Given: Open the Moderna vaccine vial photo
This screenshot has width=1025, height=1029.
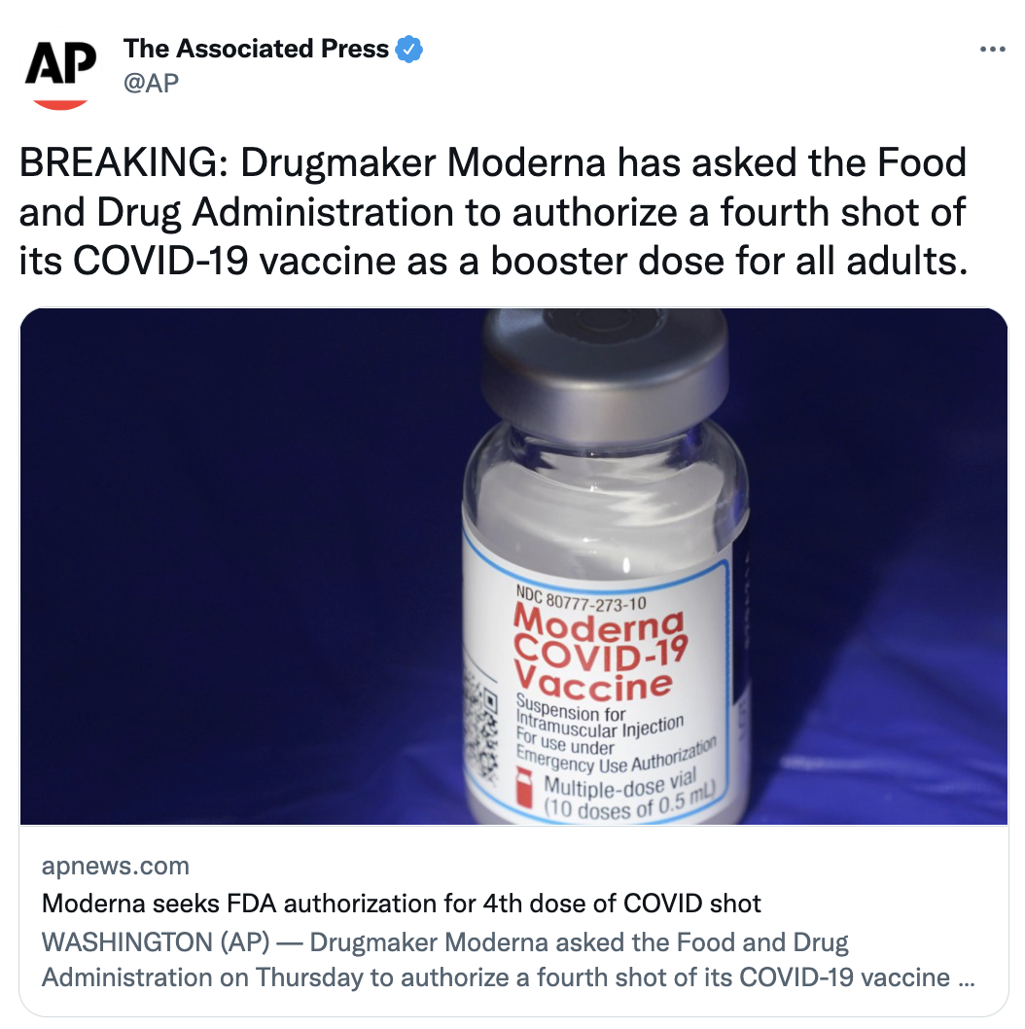Looking at the screenshot, I should (513, 566).
